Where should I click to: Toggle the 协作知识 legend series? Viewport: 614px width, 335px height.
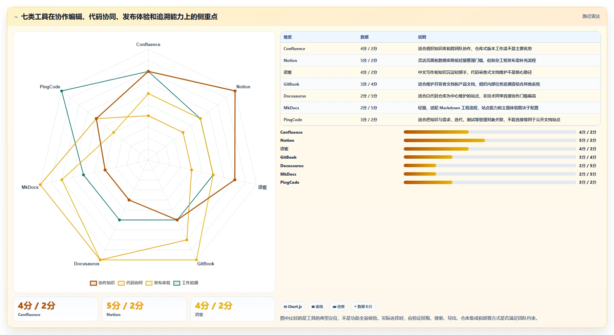pos(102,283)
